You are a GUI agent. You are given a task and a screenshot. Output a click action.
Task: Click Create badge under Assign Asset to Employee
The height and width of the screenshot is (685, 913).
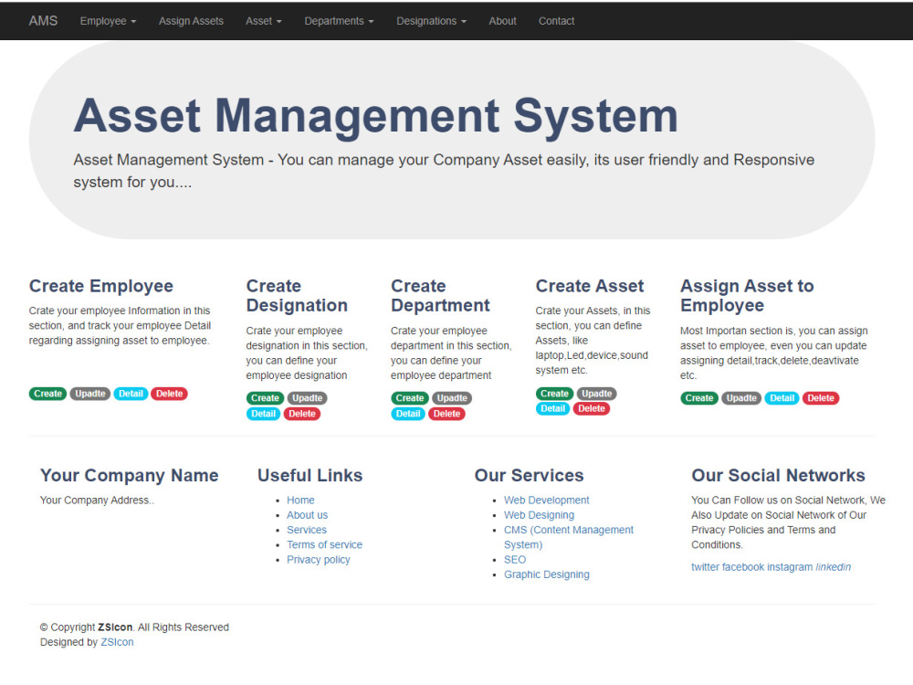tap(699, 398)
